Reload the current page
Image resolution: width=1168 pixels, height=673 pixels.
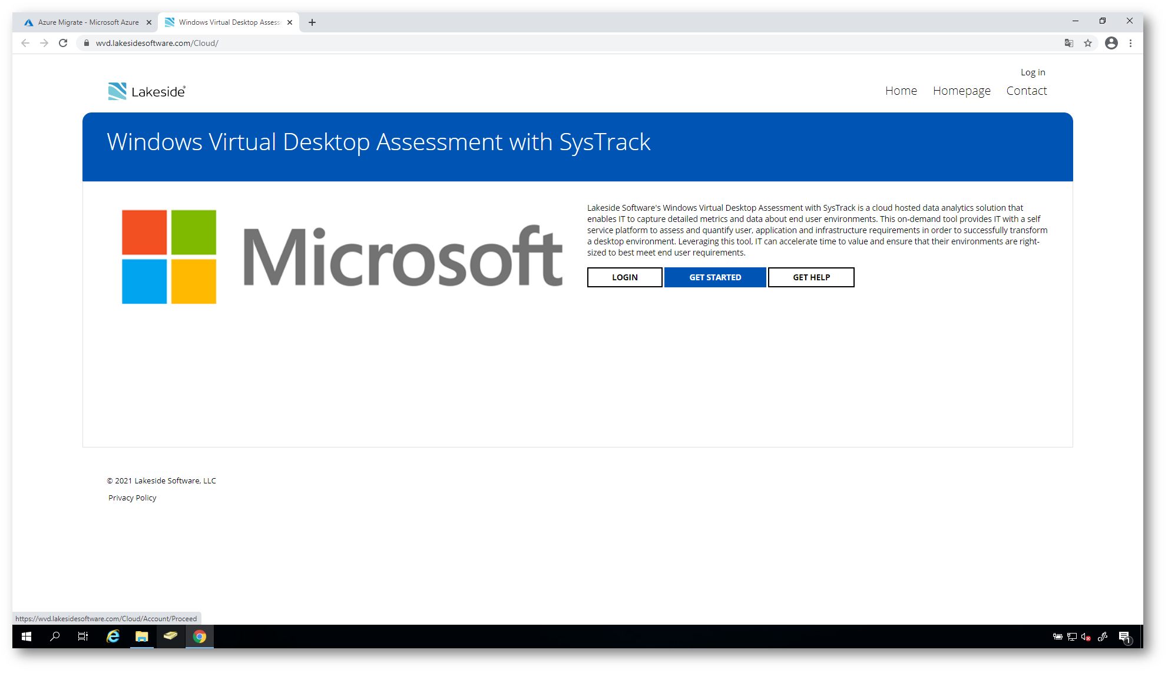tap(63, 43)
